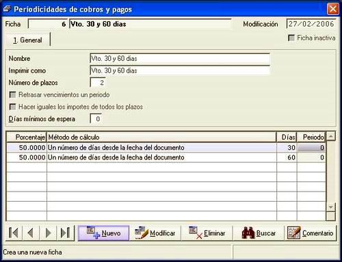Click the table scrollbar up arrow

(331, 136)
